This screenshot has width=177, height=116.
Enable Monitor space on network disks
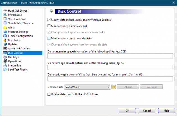pos(49,26)
